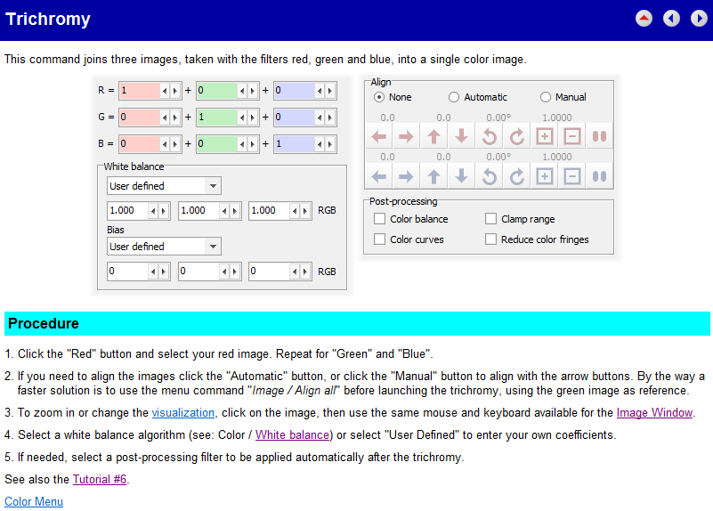The height and width of the screenshot is (511, 713).
Task: Click the blue minus scale-down icon
Action: 572,176
